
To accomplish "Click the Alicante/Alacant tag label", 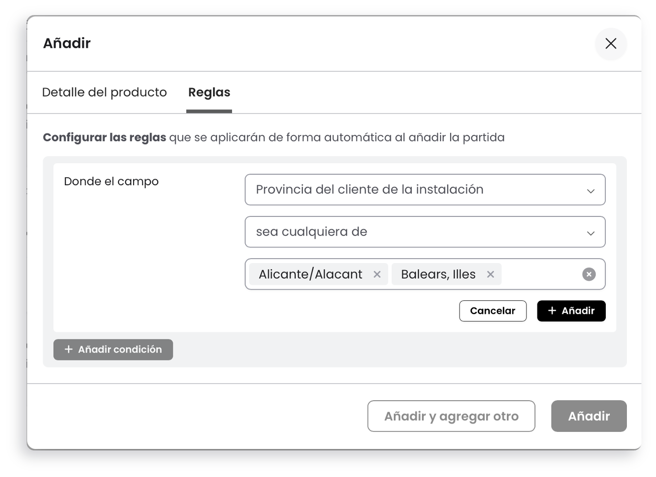I will [310, 274].
